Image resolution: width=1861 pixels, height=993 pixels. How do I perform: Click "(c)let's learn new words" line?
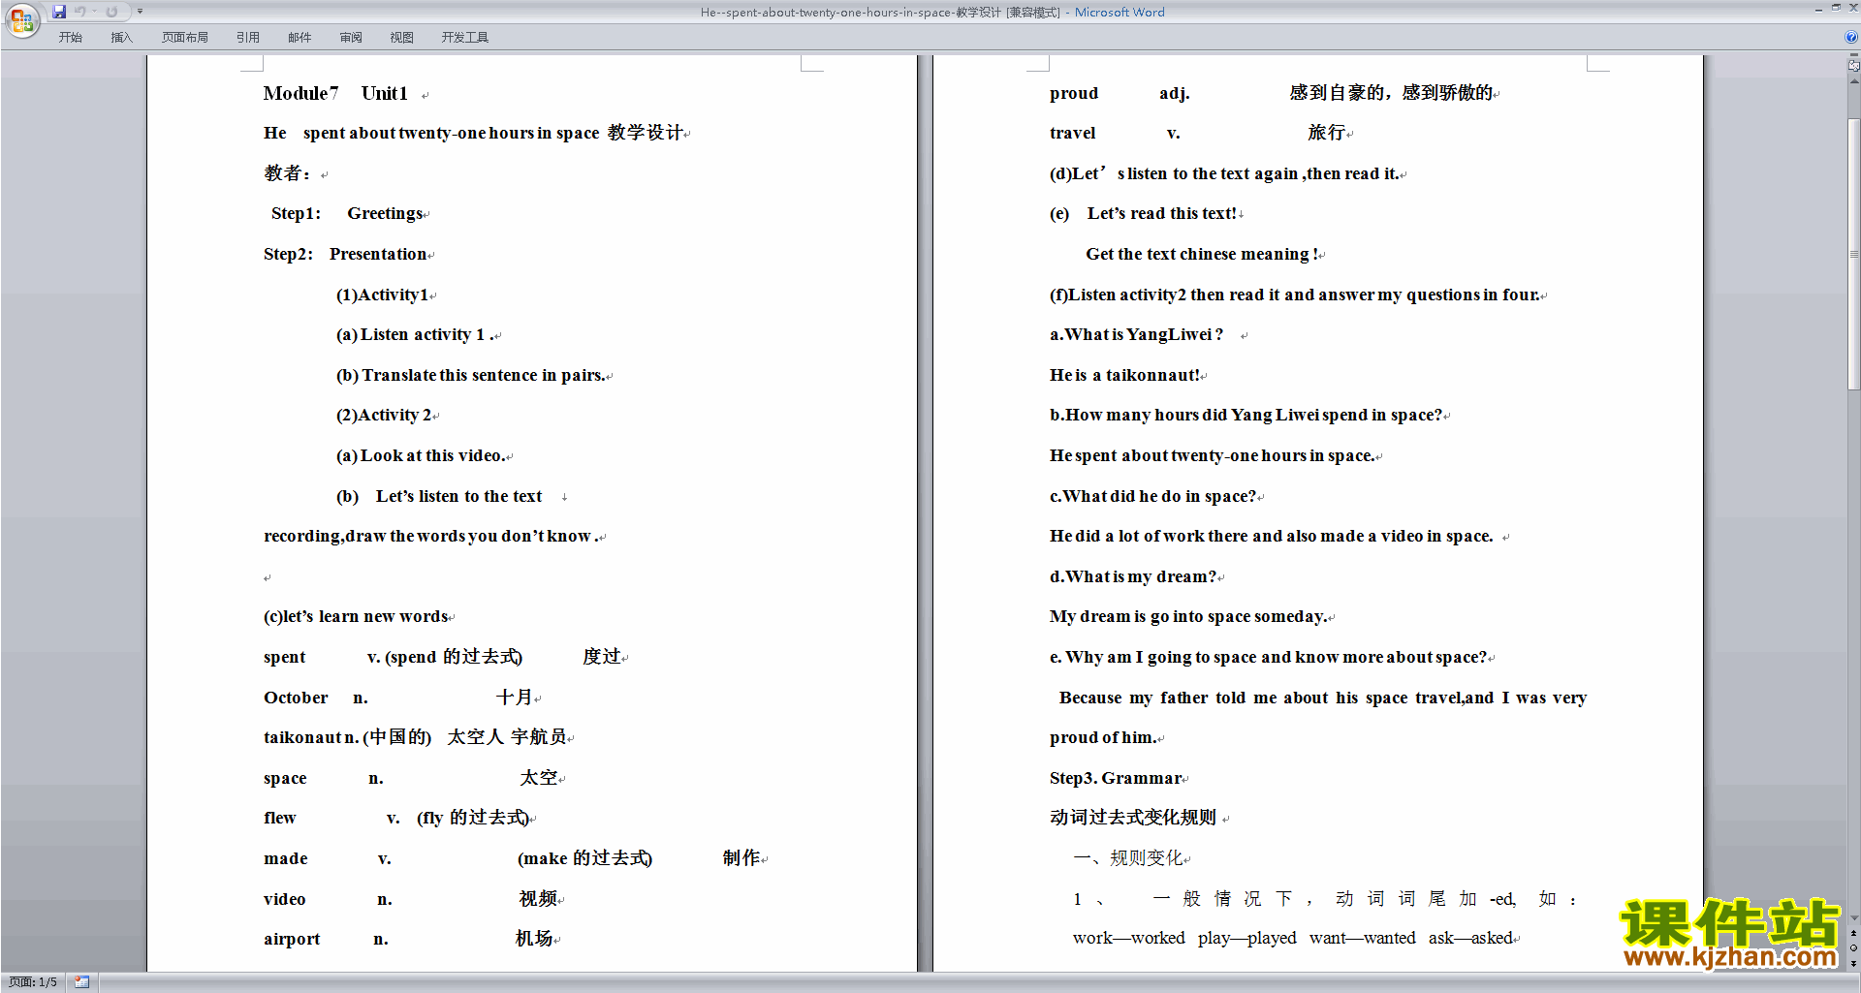tap(356, 616)
